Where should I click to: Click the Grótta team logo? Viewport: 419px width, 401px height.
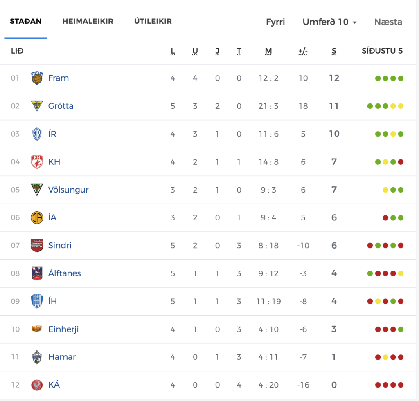[37, 106]
